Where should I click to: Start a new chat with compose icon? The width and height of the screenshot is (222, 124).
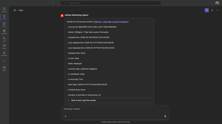[207, 10]
